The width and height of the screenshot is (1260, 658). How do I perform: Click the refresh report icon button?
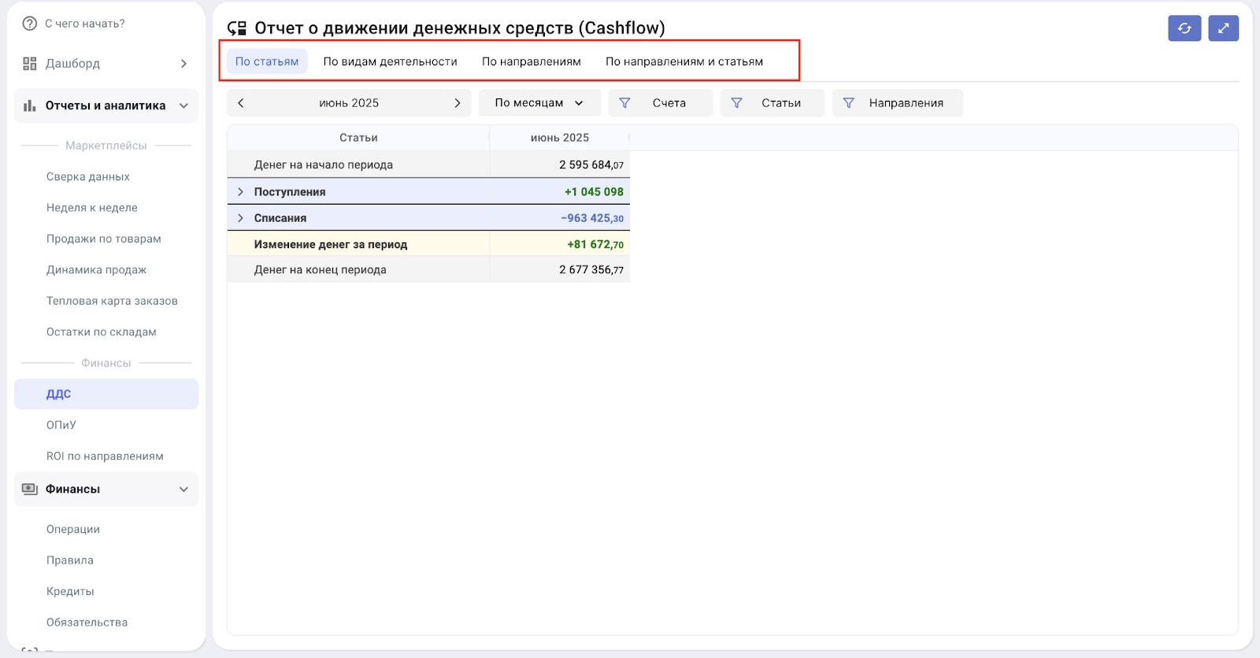click(1184, 28)
